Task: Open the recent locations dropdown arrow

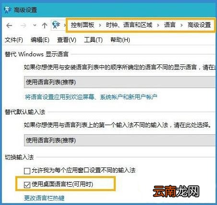Action: [x=35, y=25]
